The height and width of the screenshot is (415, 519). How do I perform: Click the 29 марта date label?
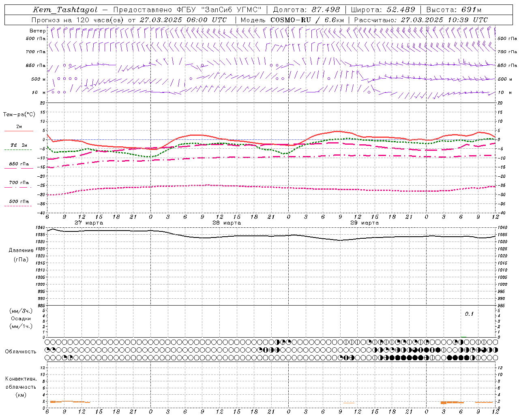coord(365,223)
